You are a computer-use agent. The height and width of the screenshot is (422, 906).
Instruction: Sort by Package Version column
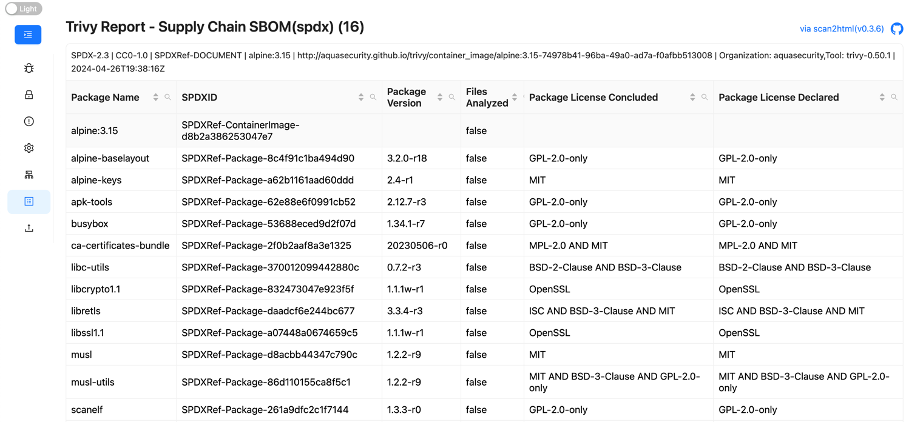(x=440, y=97)
